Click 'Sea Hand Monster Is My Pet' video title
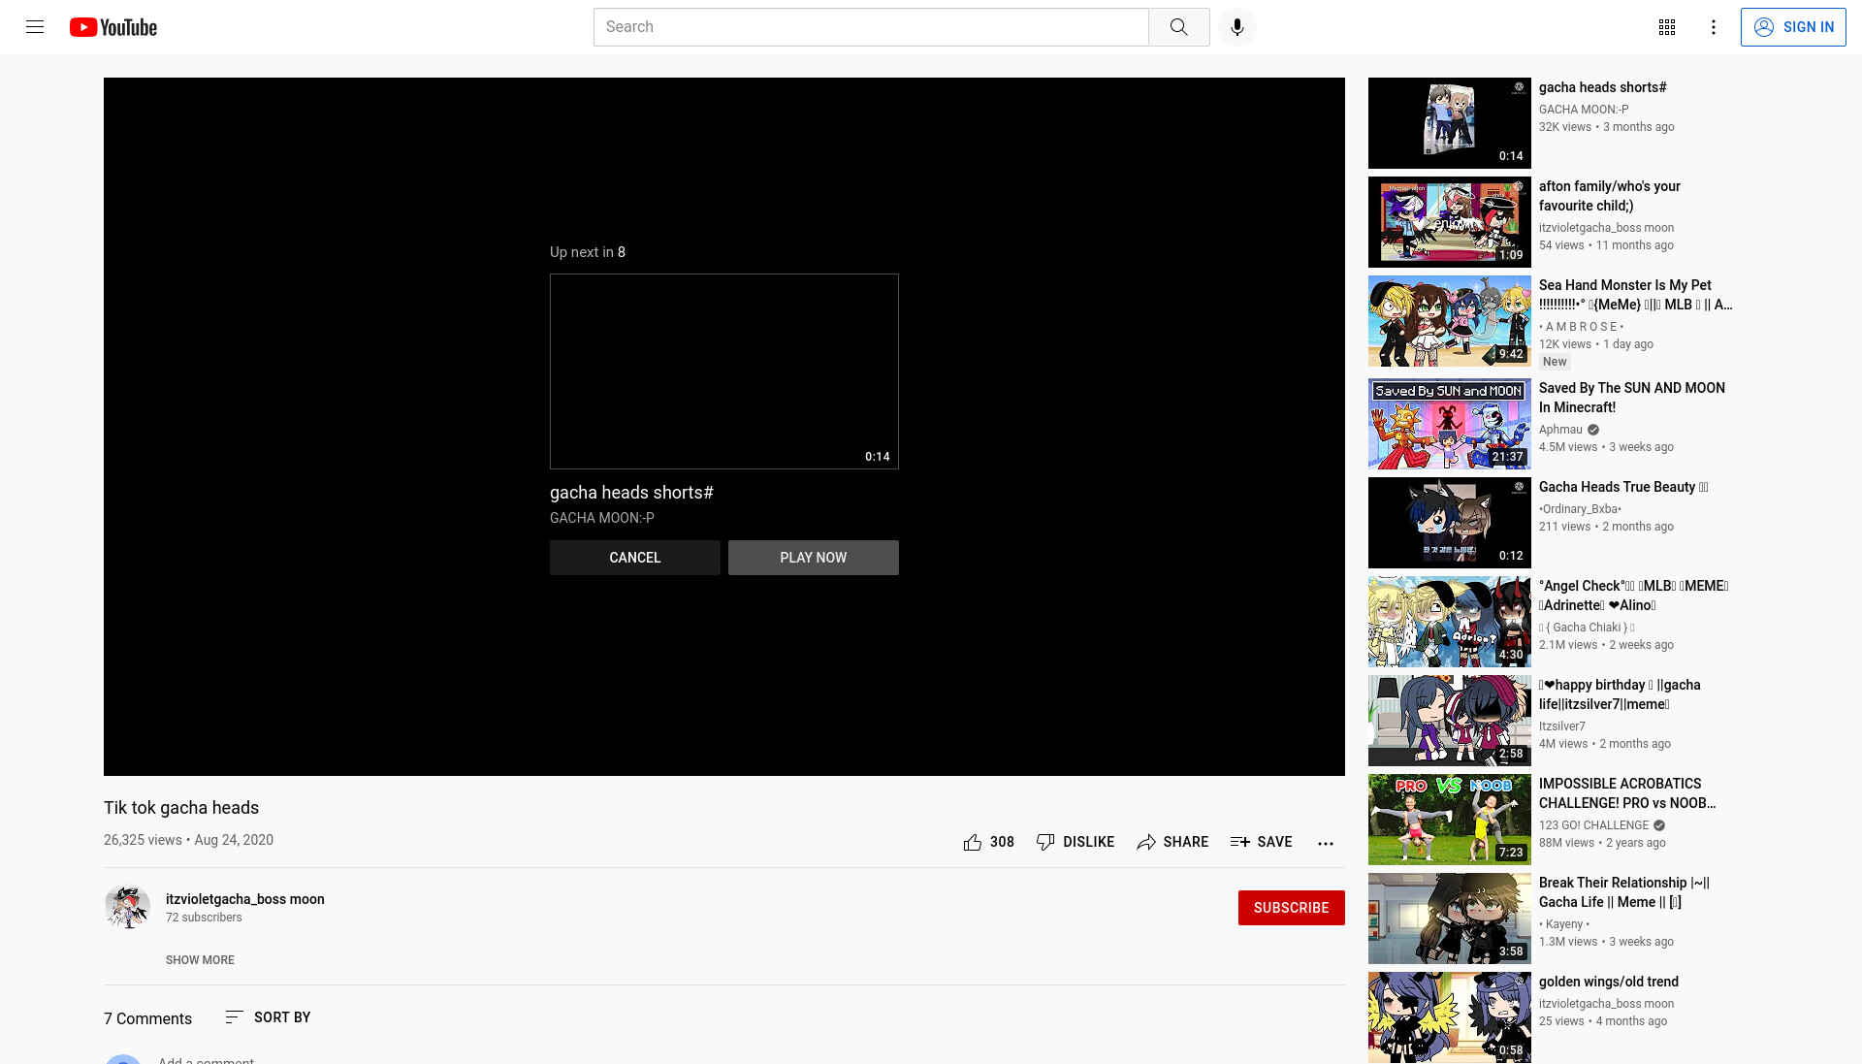This screenshot has width=1862, height=1064. pos(1635,295)
